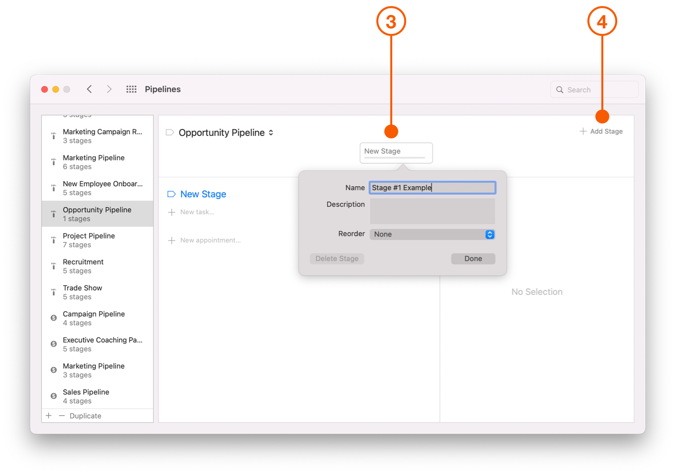Screen dimensions: 677x475
Task: Click the minus icon below the pipeline list
Action: pyautogui.click(x=61, y=415)
